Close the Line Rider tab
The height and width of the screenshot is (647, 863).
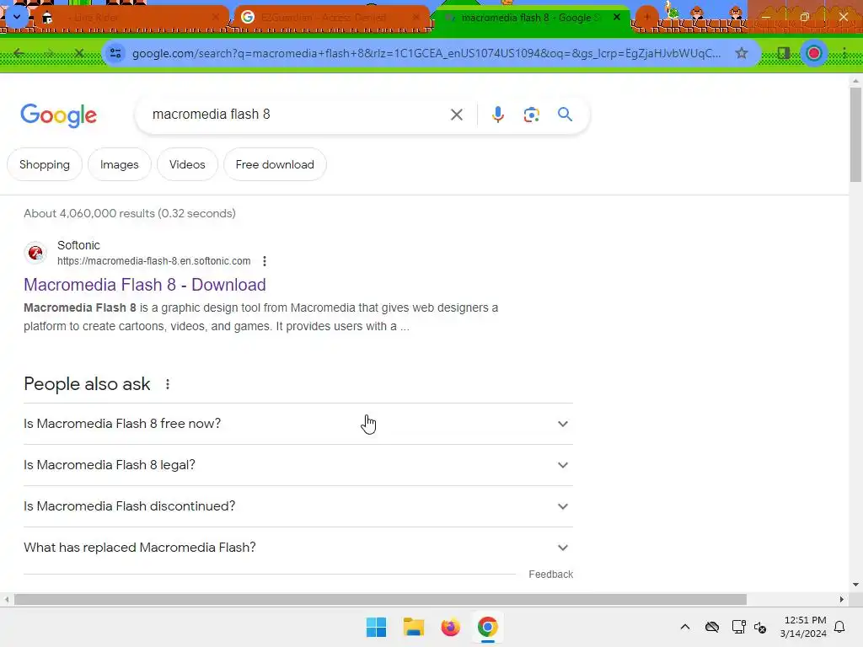[216, 18]
